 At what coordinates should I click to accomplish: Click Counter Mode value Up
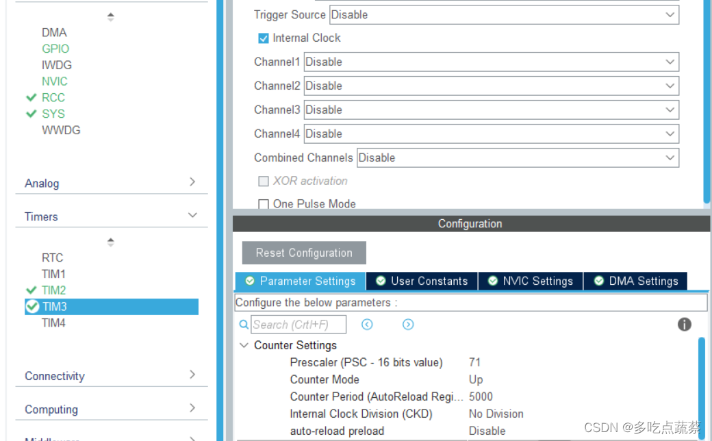[475, 379]
